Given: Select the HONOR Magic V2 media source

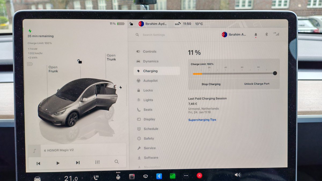Looking at the screenshot, I should [59, 150].
